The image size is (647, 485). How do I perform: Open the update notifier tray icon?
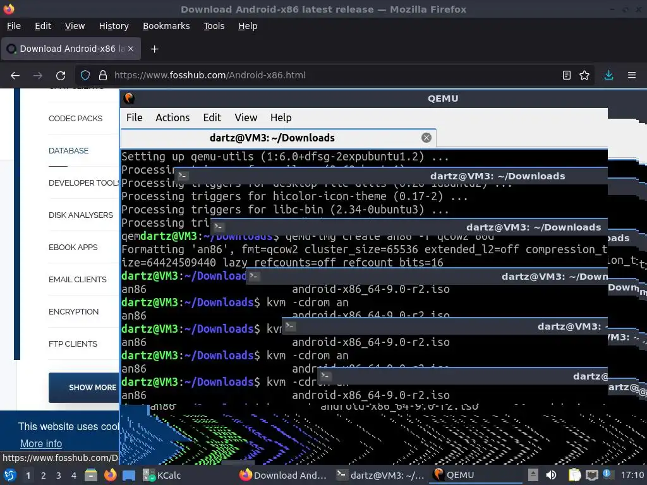(607, 474)
